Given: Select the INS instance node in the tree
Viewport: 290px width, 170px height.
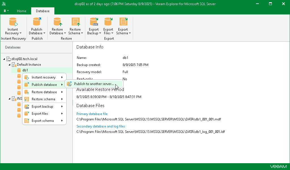Looking at the screenshot, I should pyautogui.click(x=19, y=98).
